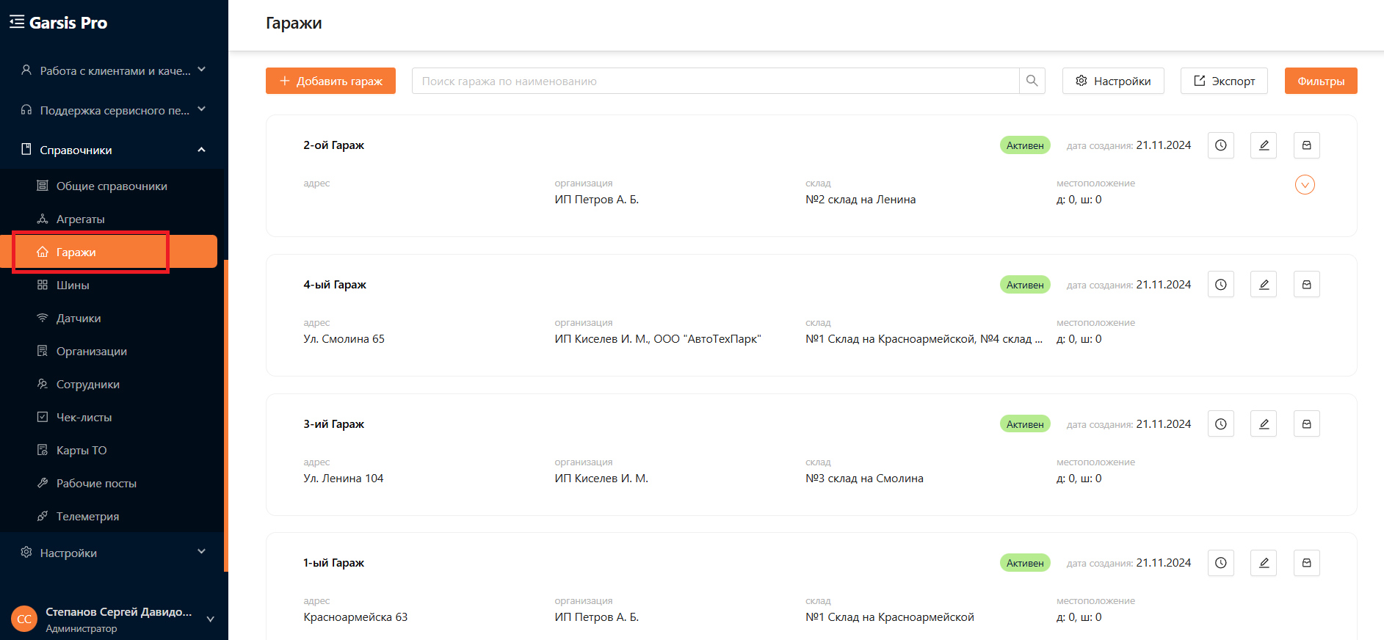Navigate to Организации
The width and height of the screenshot is (1384, 640).
pos(92,352)
